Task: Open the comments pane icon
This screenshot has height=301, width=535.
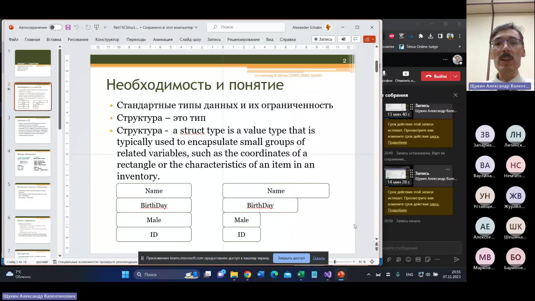Action: click(355, 39)
